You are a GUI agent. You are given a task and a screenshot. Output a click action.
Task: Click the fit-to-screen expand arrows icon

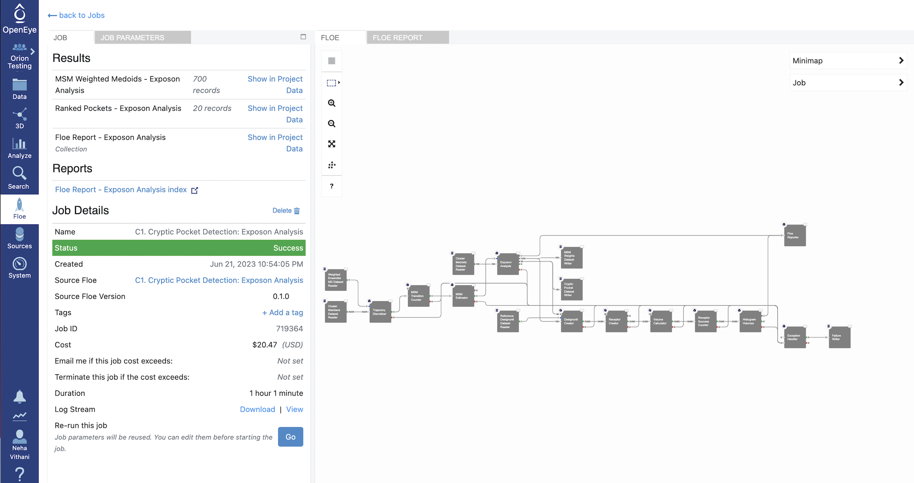pyautogui.click(x=332, y=144)
